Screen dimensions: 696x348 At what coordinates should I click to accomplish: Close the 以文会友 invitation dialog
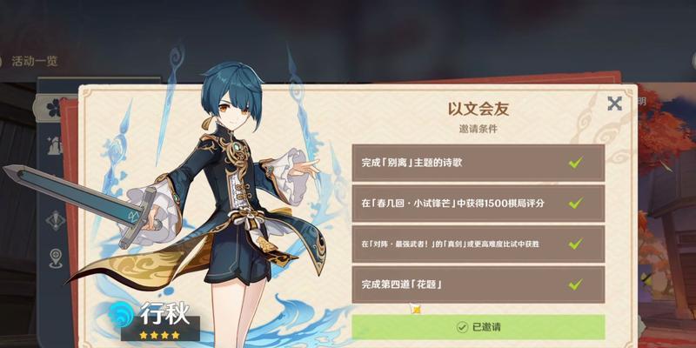point(614,104)
